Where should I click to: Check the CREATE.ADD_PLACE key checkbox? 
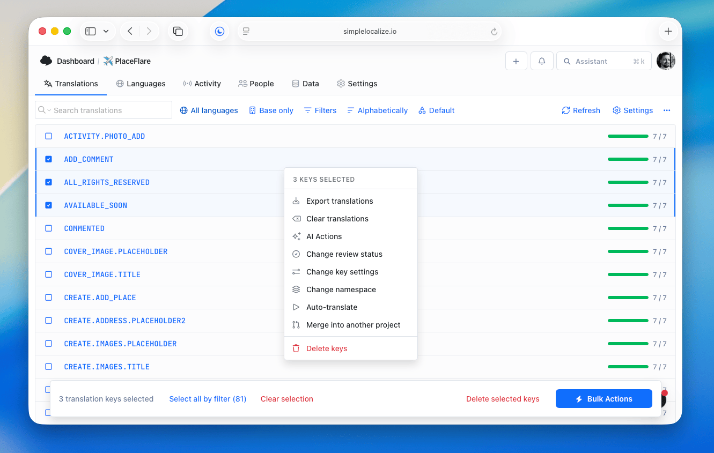(48, 298)
